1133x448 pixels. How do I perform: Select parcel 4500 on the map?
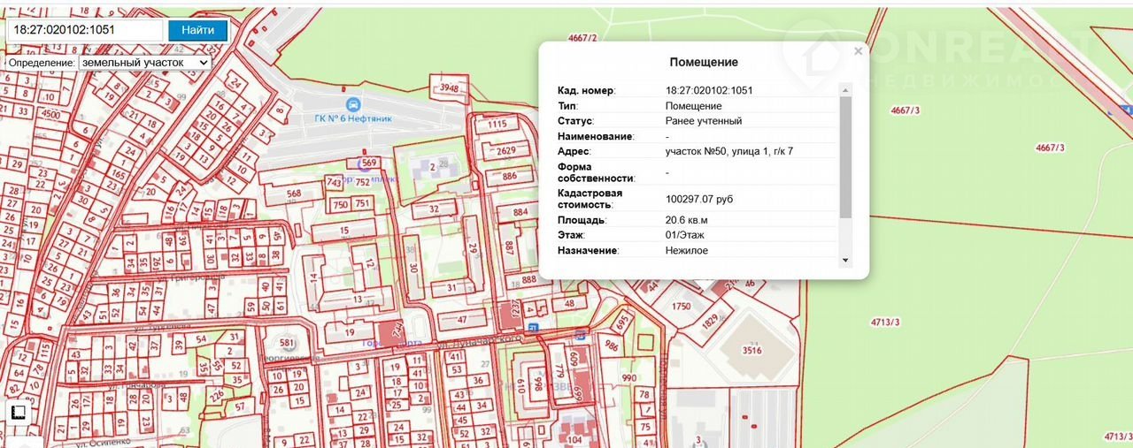pyautogui.click(x=51, y=114)
